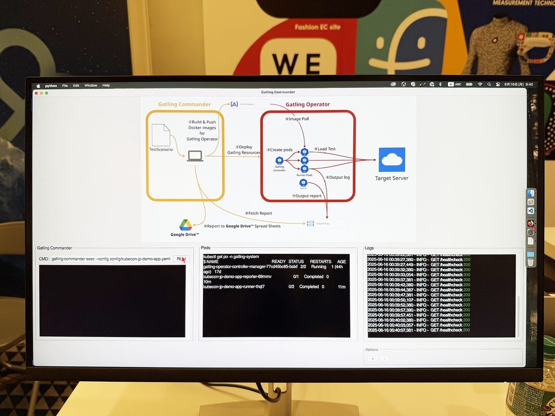Open Visual Studio Code from the Dock
The image size is (555, 416).
click(x=530, y=211)
